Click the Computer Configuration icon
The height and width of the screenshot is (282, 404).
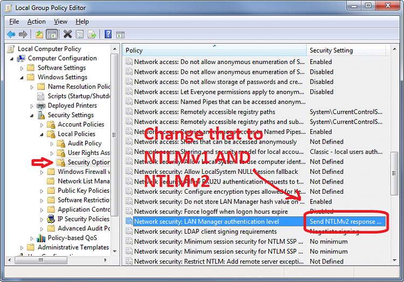21,59
